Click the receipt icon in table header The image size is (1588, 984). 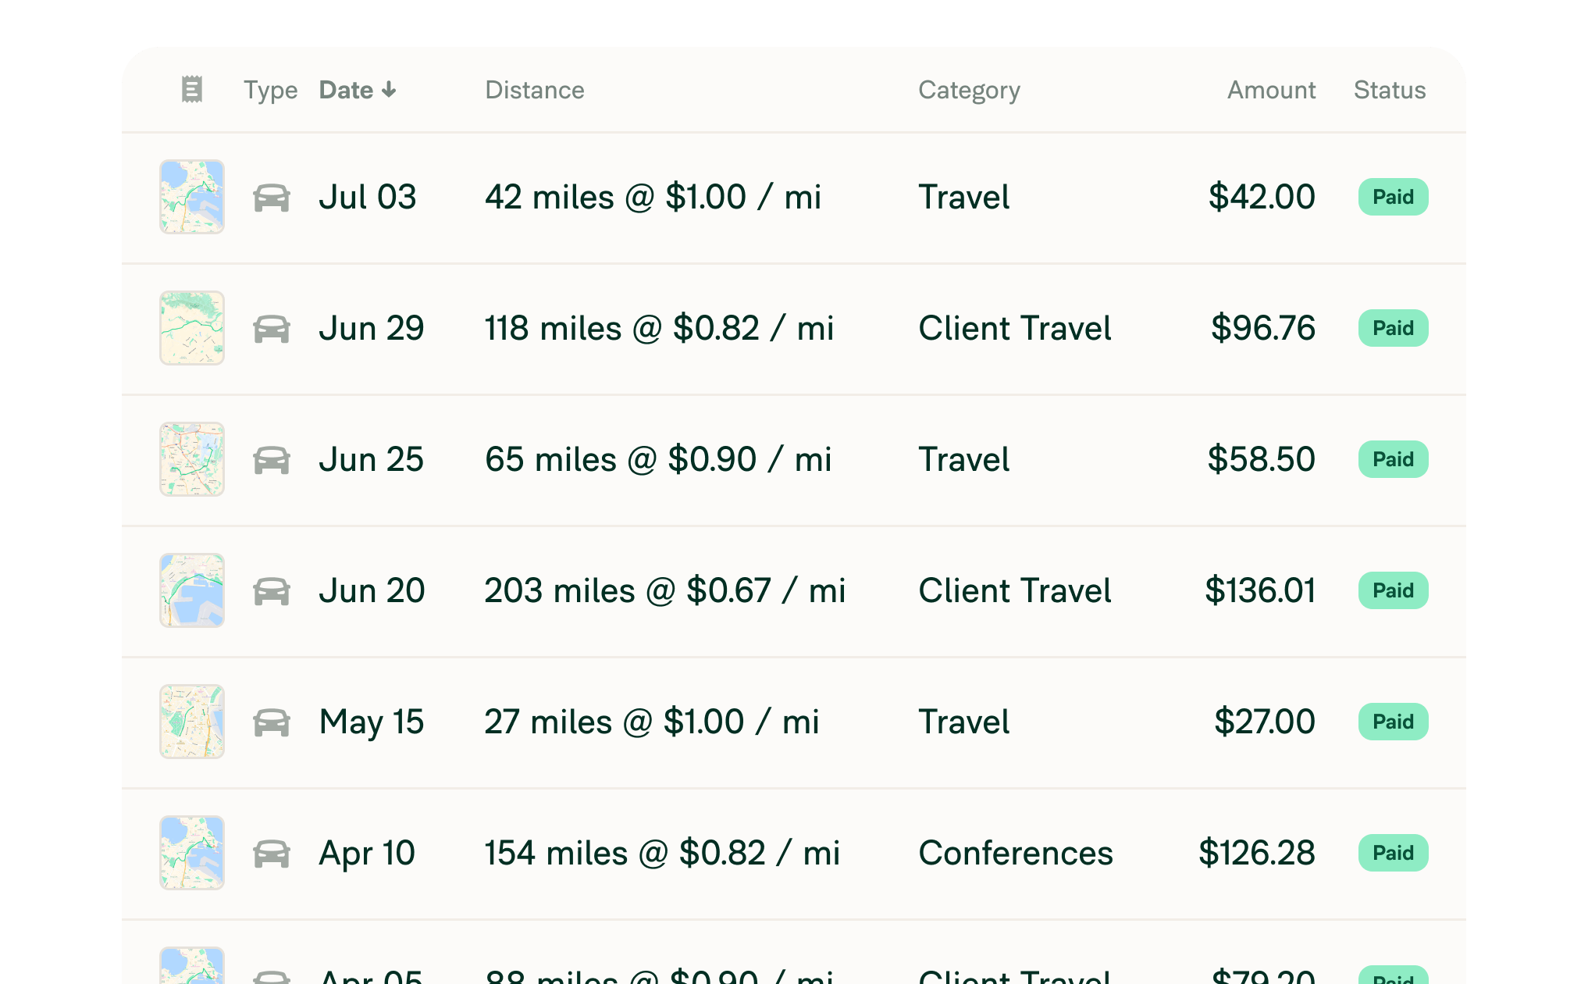[192, 90]
